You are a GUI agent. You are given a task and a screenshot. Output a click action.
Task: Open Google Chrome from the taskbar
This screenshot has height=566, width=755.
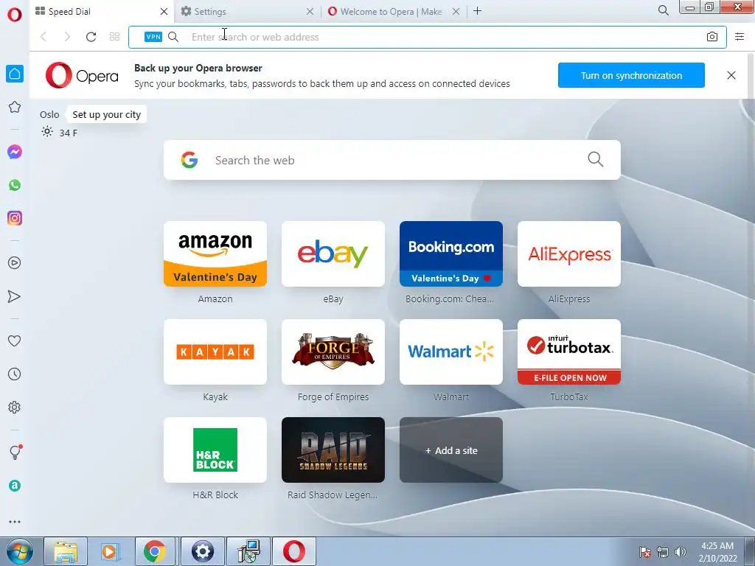154,551
